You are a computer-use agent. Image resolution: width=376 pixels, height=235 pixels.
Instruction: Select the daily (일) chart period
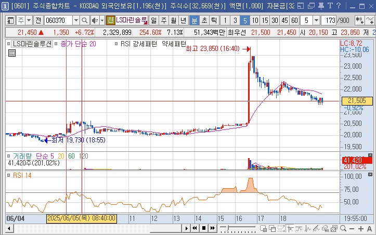tap(154, 20)
